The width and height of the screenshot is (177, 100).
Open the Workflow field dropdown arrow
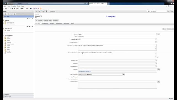156,63
